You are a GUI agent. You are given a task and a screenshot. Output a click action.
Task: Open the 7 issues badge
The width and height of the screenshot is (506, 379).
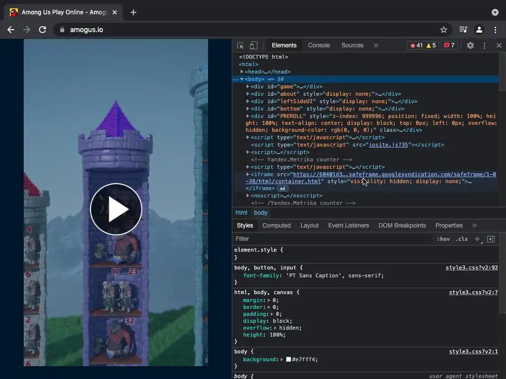(449, 45)
